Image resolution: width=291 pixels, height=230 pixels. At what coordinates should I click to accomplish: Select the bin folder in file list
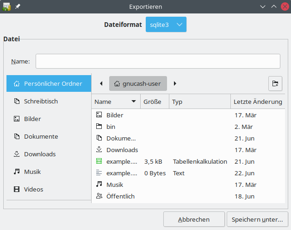tap(111, 127)
